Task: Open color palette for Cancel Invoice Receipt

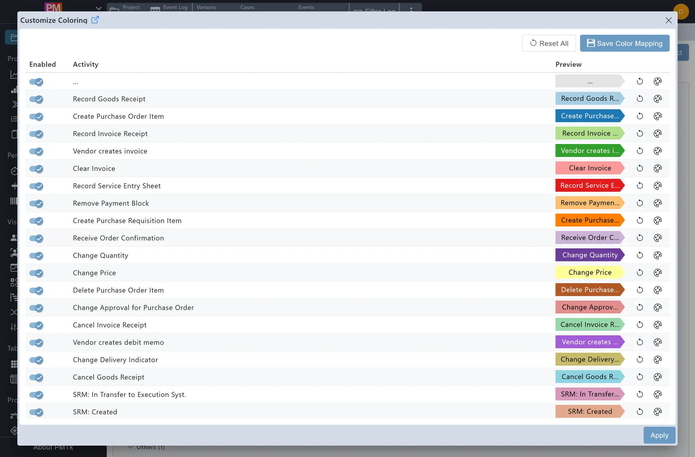Action: click(x=657, y=325)
